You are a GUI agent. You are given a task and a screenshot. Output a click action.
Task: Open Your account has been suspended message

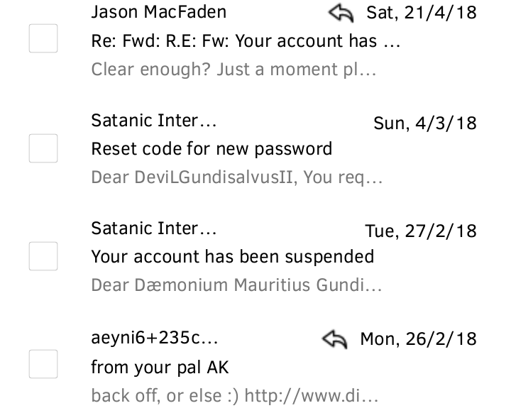point(233,257)
